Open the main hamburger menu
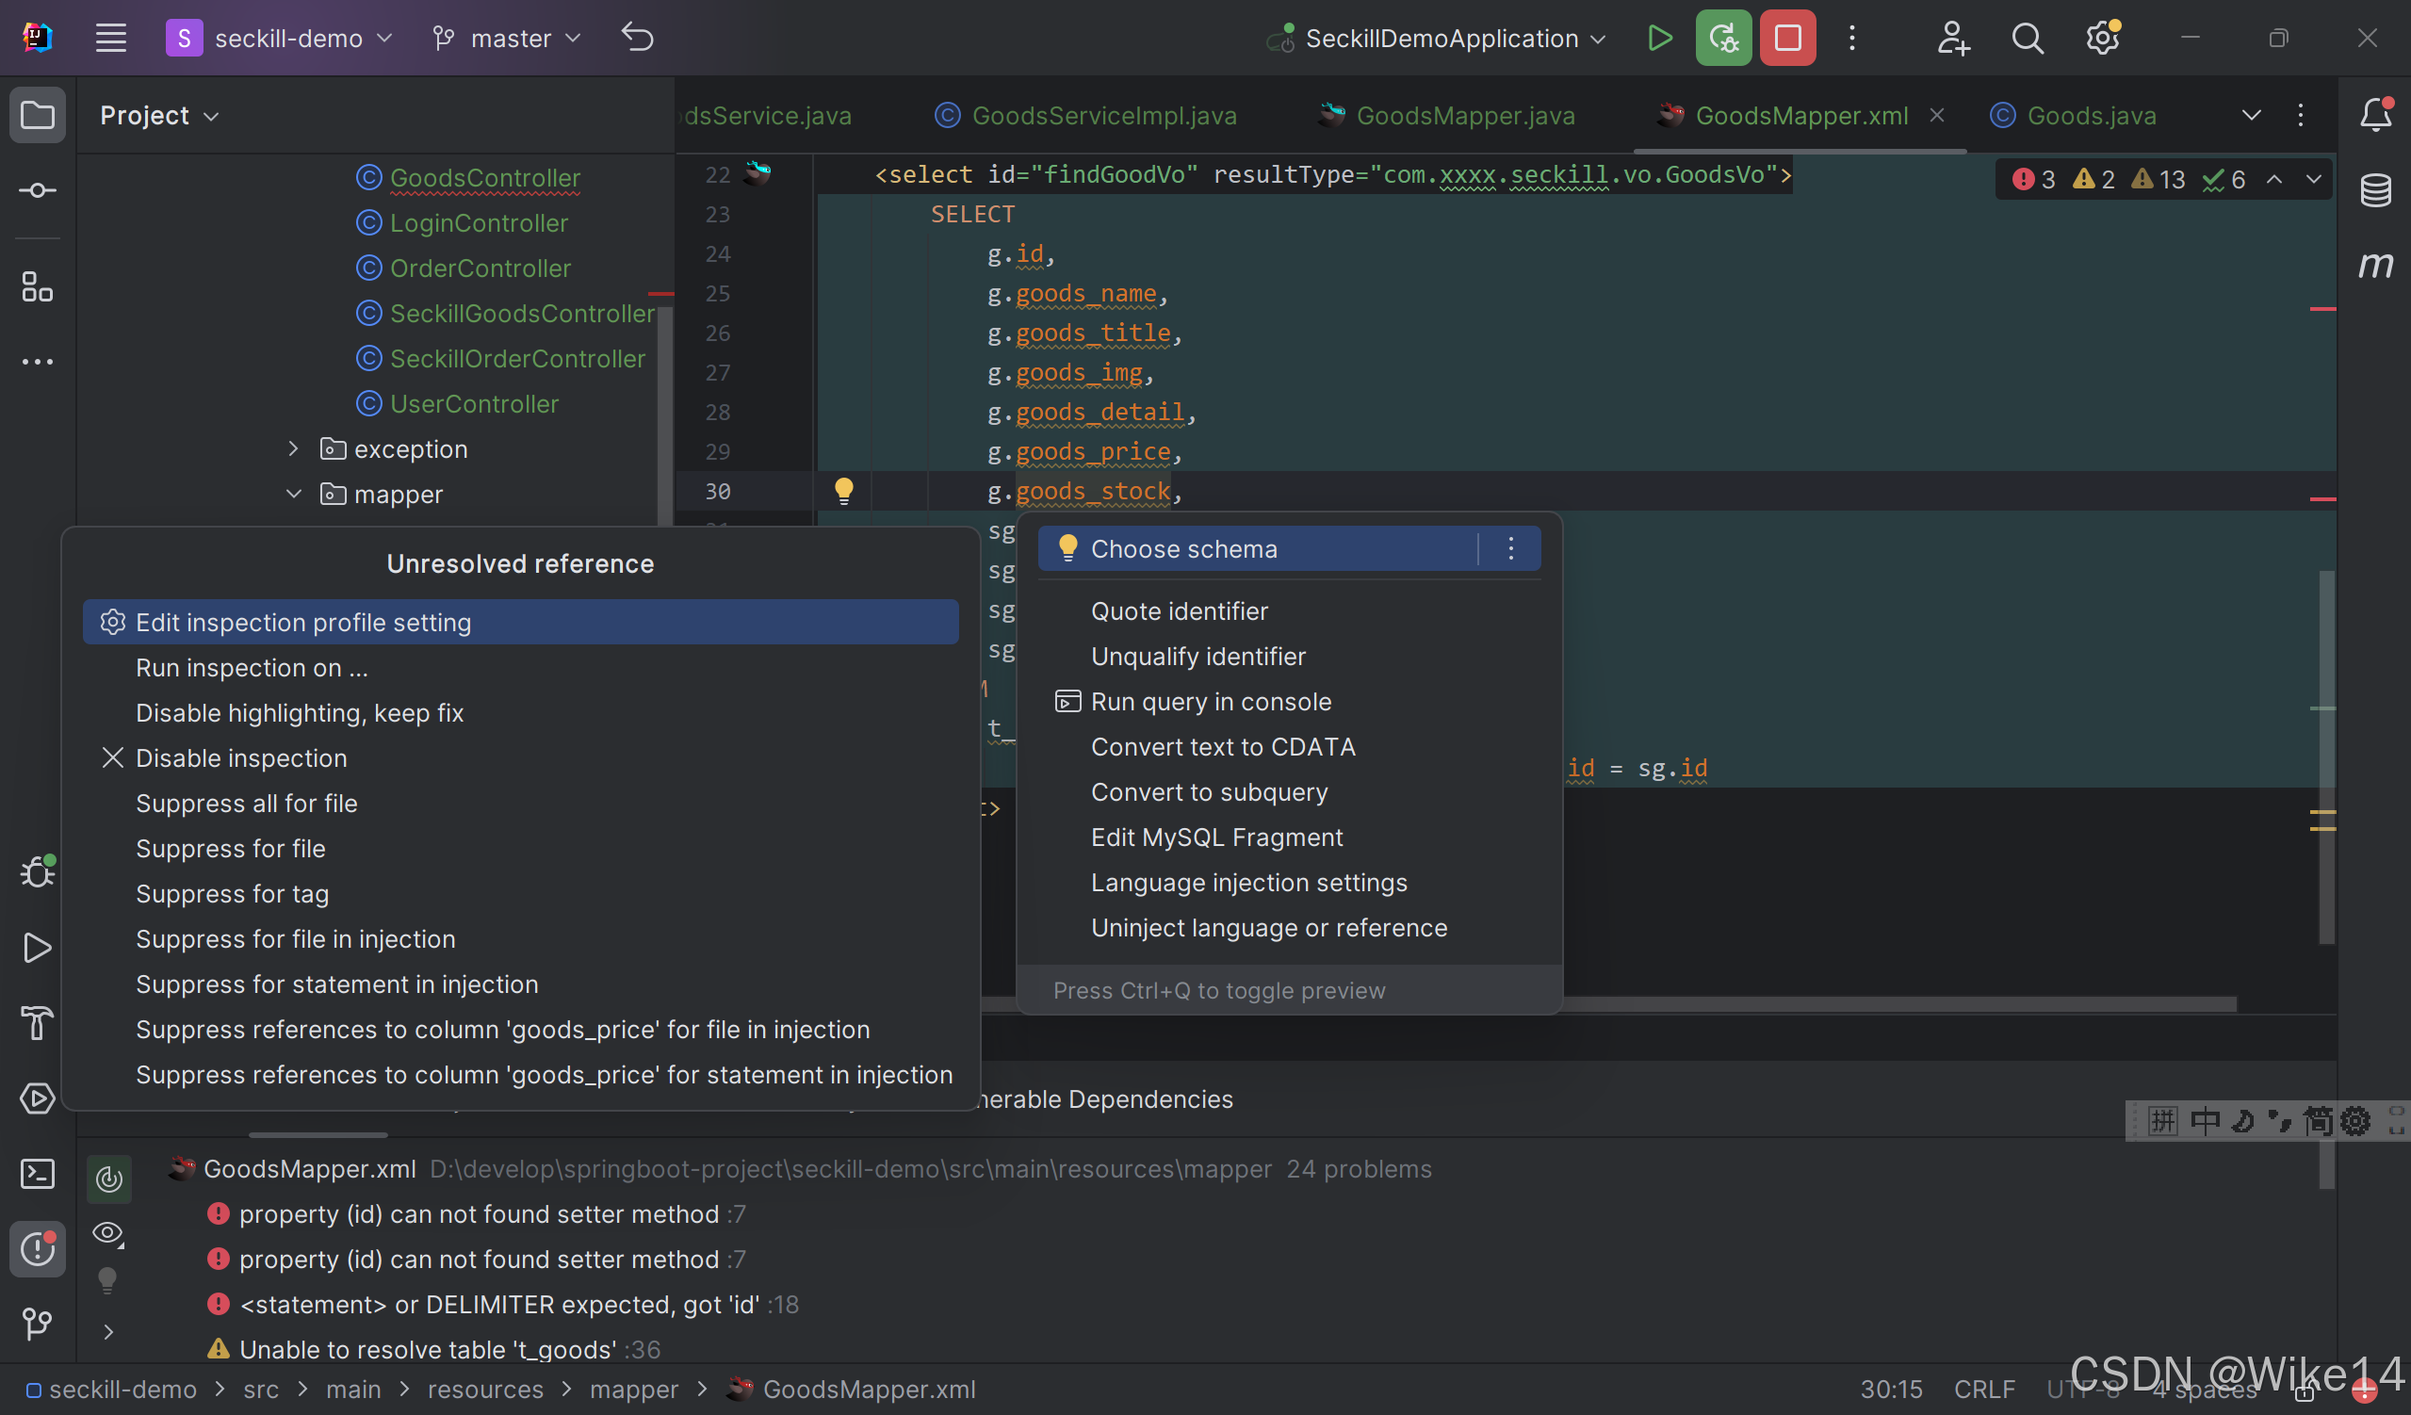 [111, 39]
